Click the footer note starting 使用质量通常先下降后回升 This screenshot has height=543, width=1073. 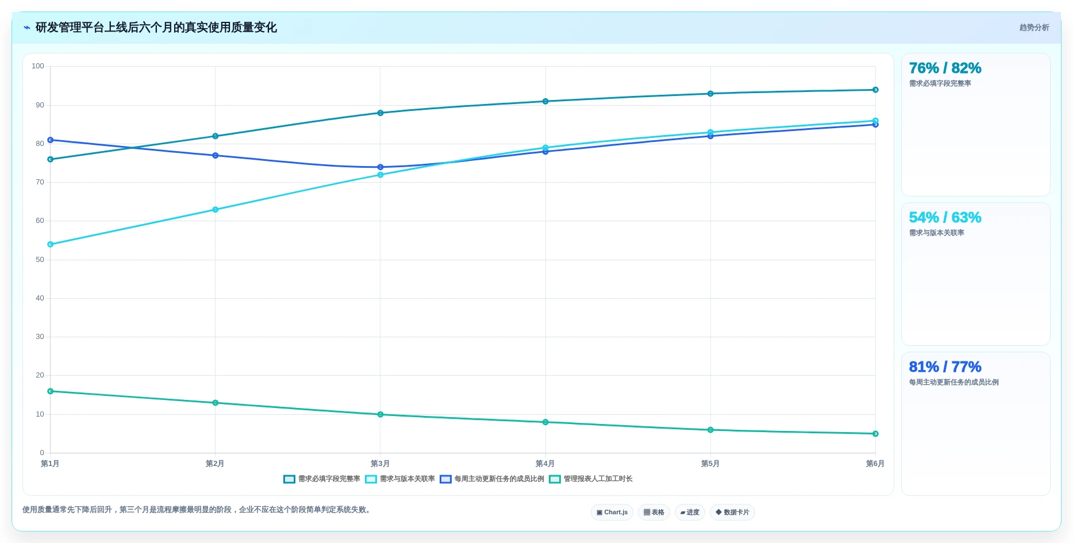[x=198, y=510]
